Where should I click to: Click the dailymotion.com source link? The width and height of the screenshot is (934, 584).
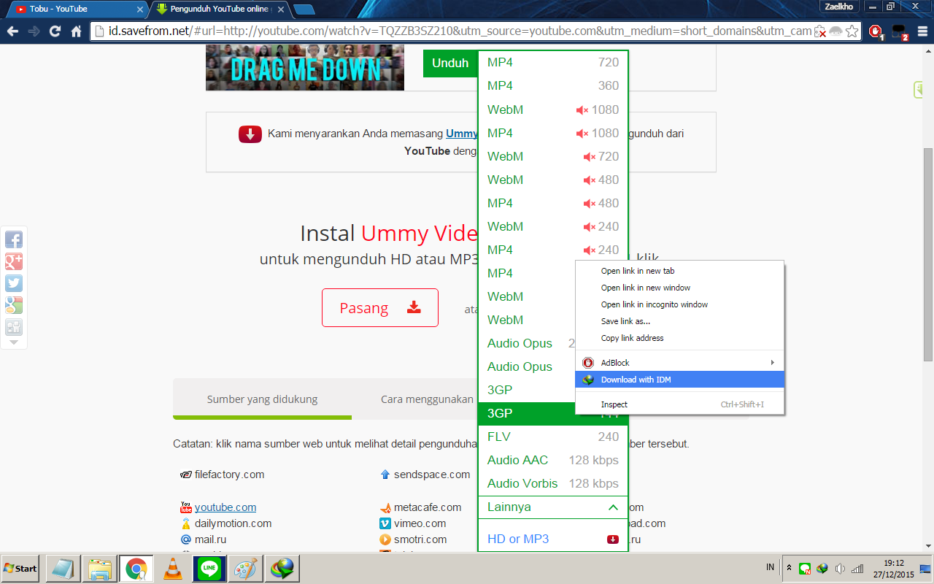[x=233, y=523]
